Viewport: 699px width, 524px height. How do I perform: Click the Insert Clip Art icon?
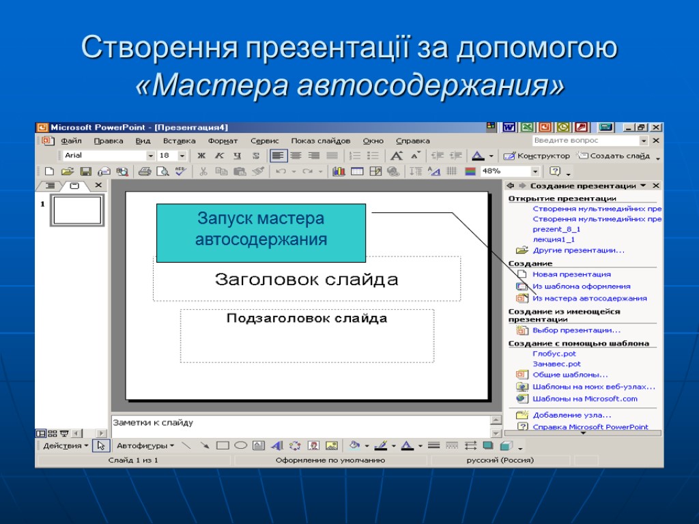pos(313,446)
